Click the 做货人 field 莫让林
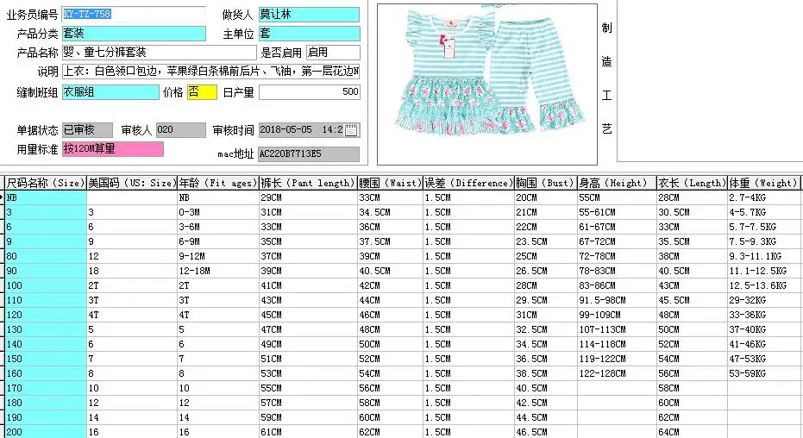This screenshot has height=438, width=803. click(309, 15)
